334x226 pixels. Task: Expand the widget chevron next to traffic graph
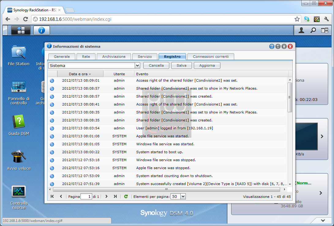click(x=322, y=136)
